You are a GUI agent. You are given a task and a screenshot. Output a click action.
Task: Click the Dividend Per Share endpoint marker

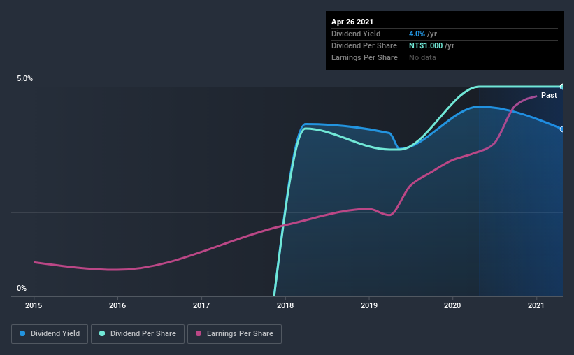pyautogui.click(x=562, y=87)
